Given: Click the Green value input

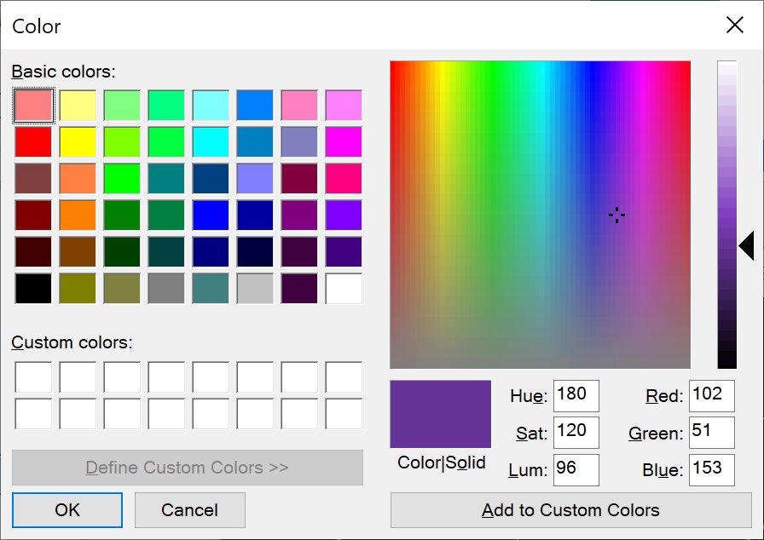Looking at the screenshot, I should tap(711, 433).
